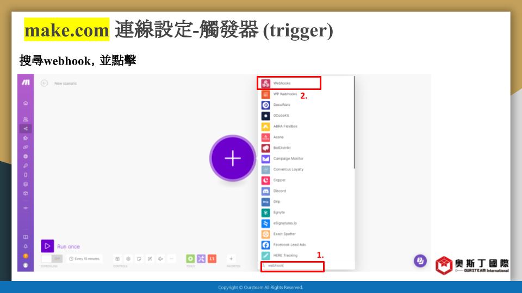Viewport: 522px width, 293px height.
Task: Open Data structures cube icon in sidebar
Action: pyautogui.click(x=26, y=193)
